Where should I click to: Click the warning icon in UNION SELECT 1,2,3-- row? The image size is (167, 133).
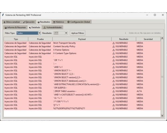114,74
